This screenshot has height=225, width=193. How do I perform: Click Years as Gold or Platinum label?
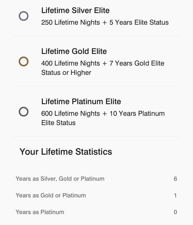[51, 195]
